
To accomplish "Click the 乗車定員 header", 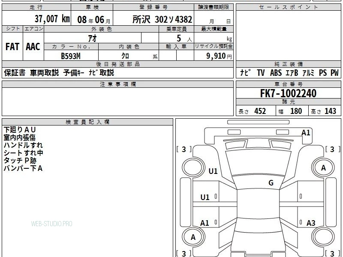I will pos(176,29).
